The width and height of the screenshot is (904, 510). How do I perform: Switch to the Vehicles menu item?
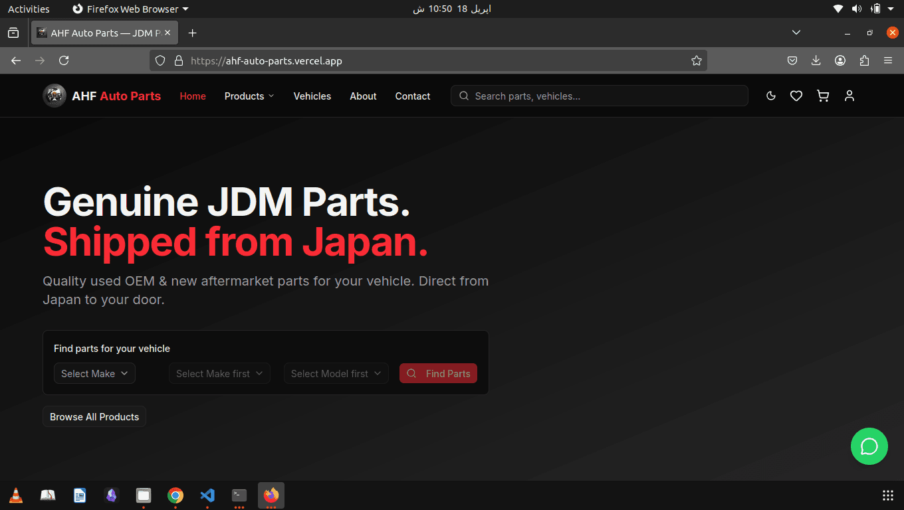312,96
